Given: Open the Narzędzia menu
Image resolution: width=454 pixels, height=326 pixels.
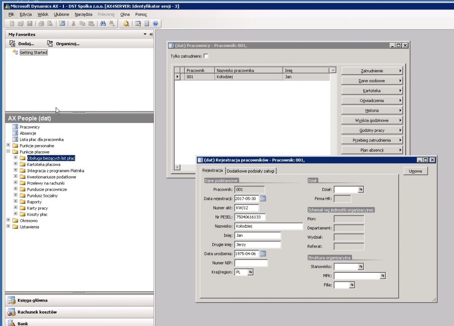Looking at the screenshot, I should coord(83,14).
